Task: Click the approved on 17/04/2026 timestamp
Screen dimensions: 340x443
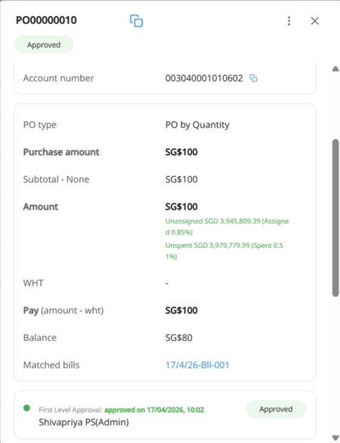Action: coord(154,410)
